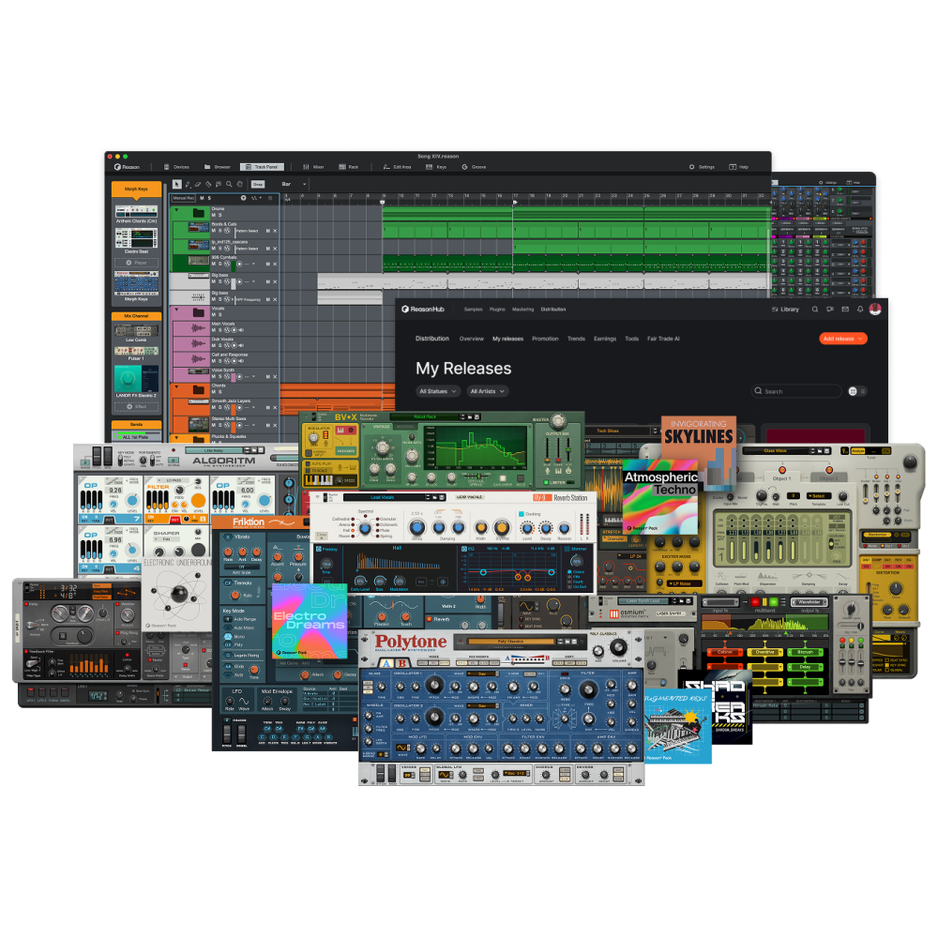
Task: Open Settings in front Reason window
Action: click(703, 167)
